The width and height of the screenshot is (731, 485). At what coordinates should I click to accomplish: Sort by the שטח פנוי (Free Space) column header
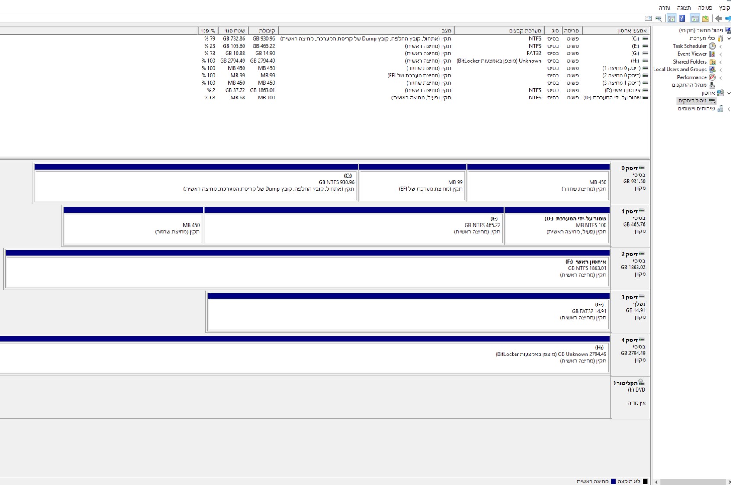pos(234,31)
